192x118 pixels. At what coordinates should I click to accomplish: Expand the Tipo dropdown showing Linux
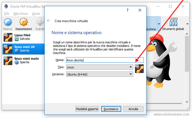click(x=100, y=67)
